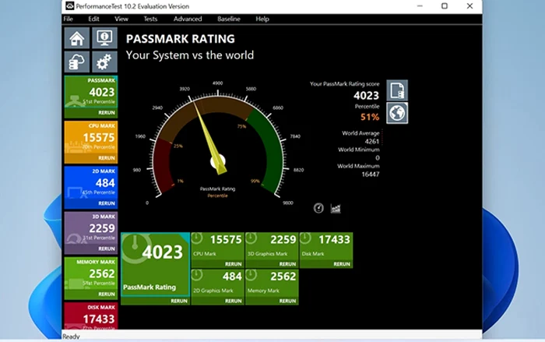Click the timer icon on 2D Graphics Mark tile
545x342 pixels.
click(197, 275)
